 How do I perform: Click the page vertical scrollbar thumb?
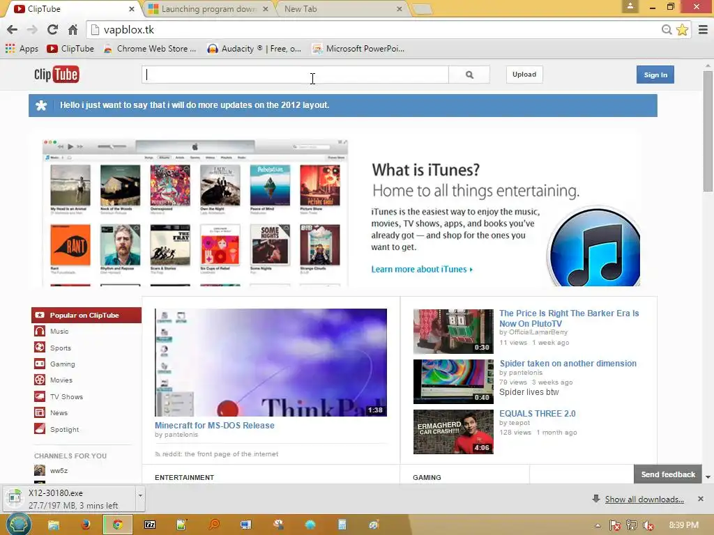click(x=707, y=131)
